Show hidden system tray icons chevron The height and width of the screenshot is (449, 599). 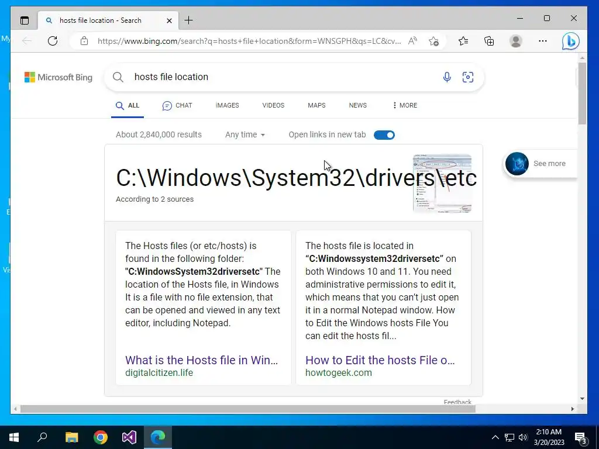pyautogui.click(x=495, y=437)
